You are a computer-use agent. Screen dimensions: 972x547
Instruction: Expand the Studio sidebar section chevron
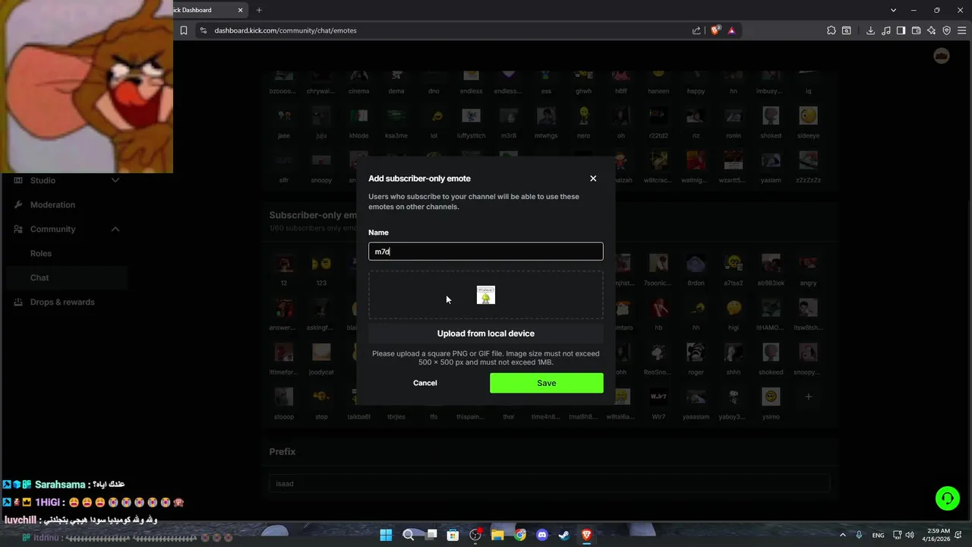[x=115, y=180]
